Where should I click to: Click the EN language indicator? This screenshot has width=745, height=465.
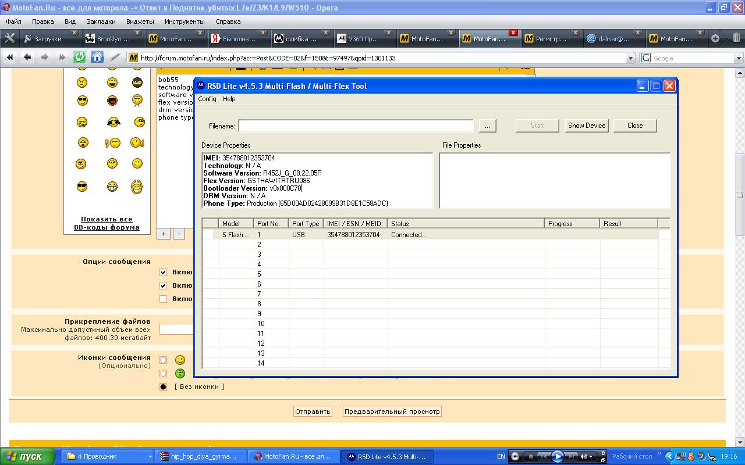pyautogui.click(x=501, y=457)
